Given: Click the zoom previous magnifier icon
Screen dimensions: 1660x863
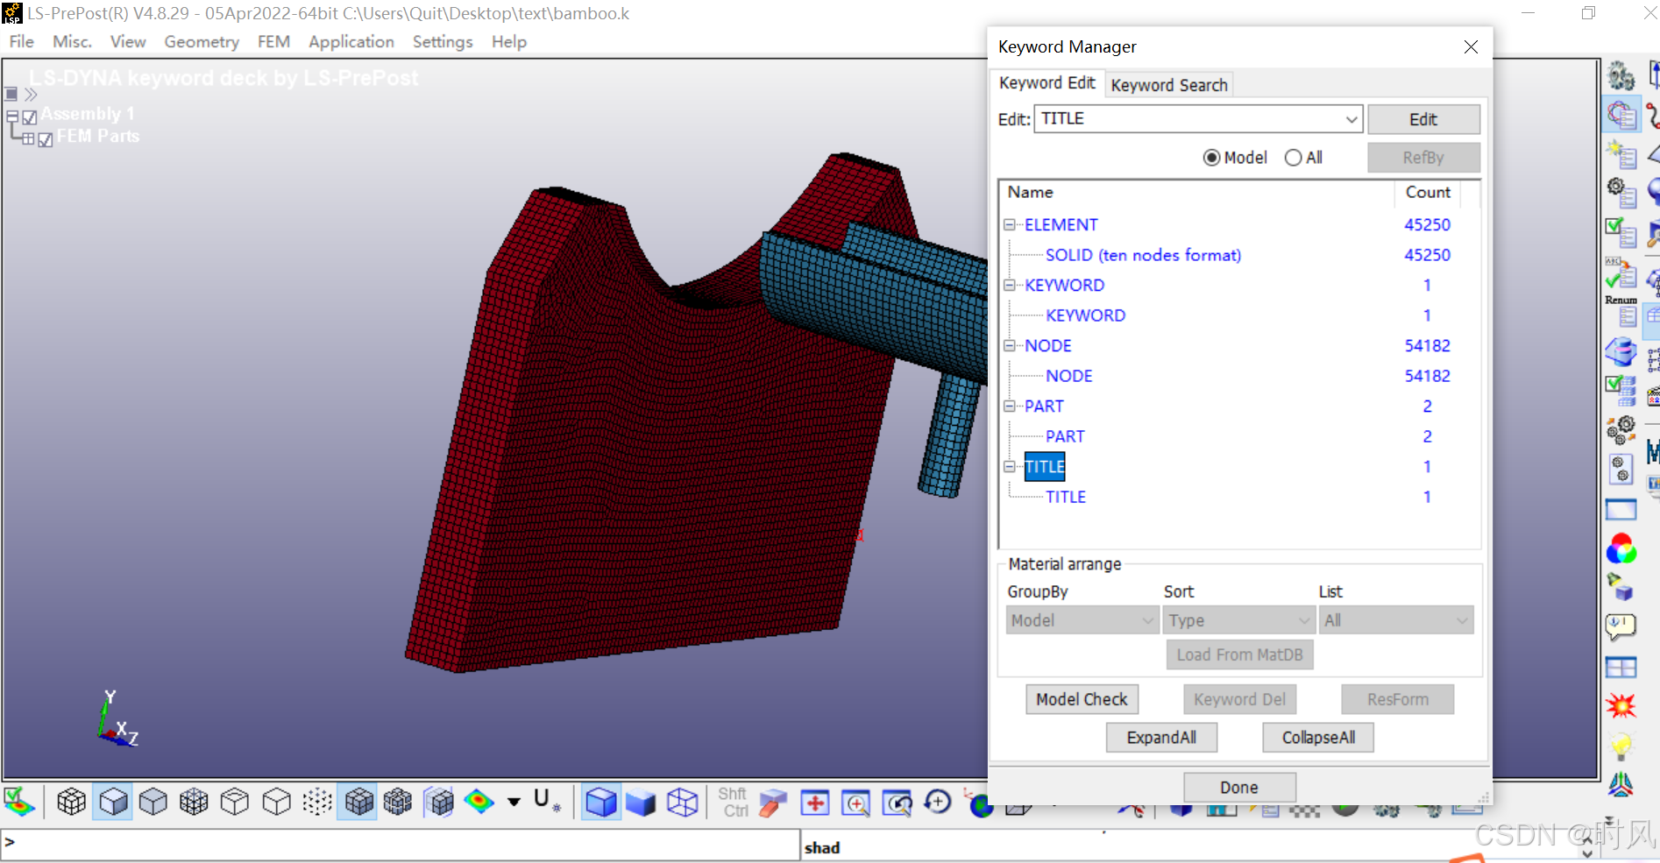Looking at the screenshot, I should (x=897, y=803).
